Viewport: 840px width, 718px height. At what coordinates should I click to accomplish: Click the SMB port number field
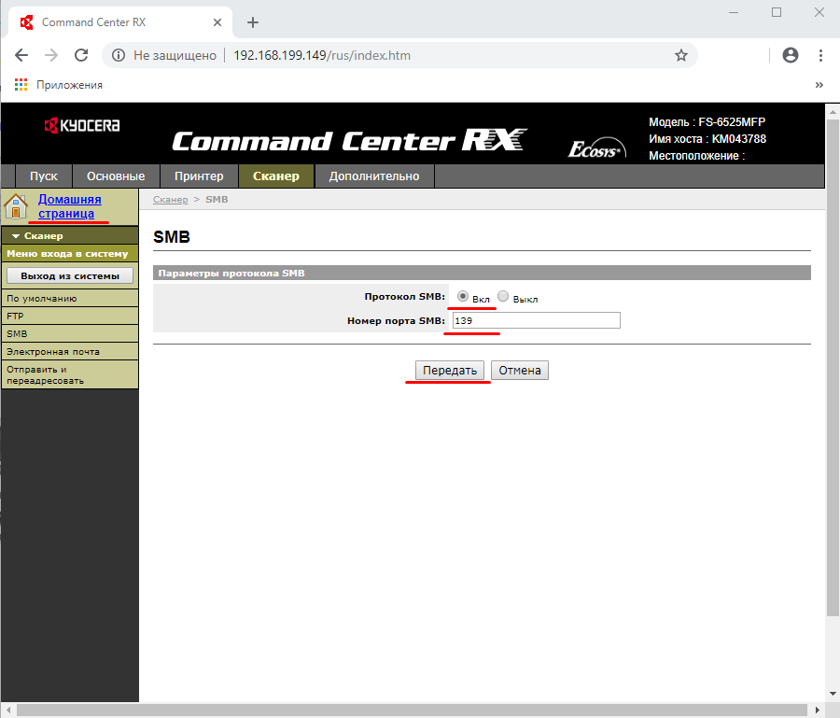(x=536, y=320)
